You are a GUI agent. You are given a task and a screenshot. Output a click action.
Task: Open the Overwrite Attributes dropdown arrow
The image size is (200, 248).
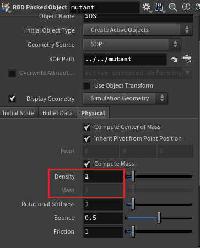(187, 72)
